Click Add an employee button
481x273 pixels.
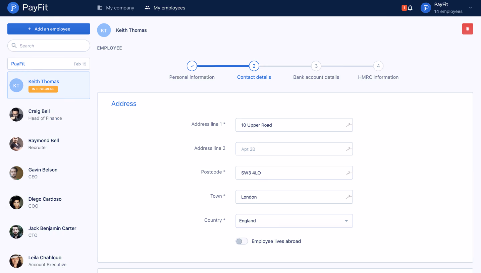point(49,29)
